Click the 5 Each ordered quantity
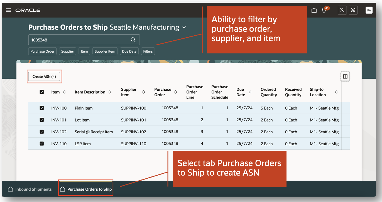This screenshot has width=382, height=202. click(267, 108)
